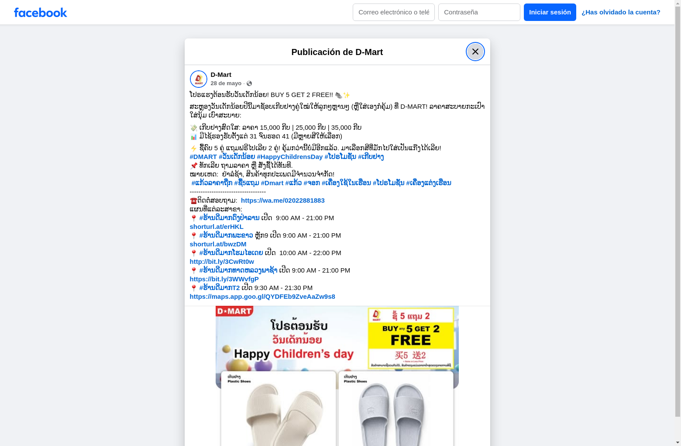Open the D-Mart page name link

221,75
